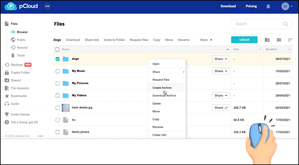Open Bookmarks from the sidebar
The image size is (299, 165).
coord(19,96)
